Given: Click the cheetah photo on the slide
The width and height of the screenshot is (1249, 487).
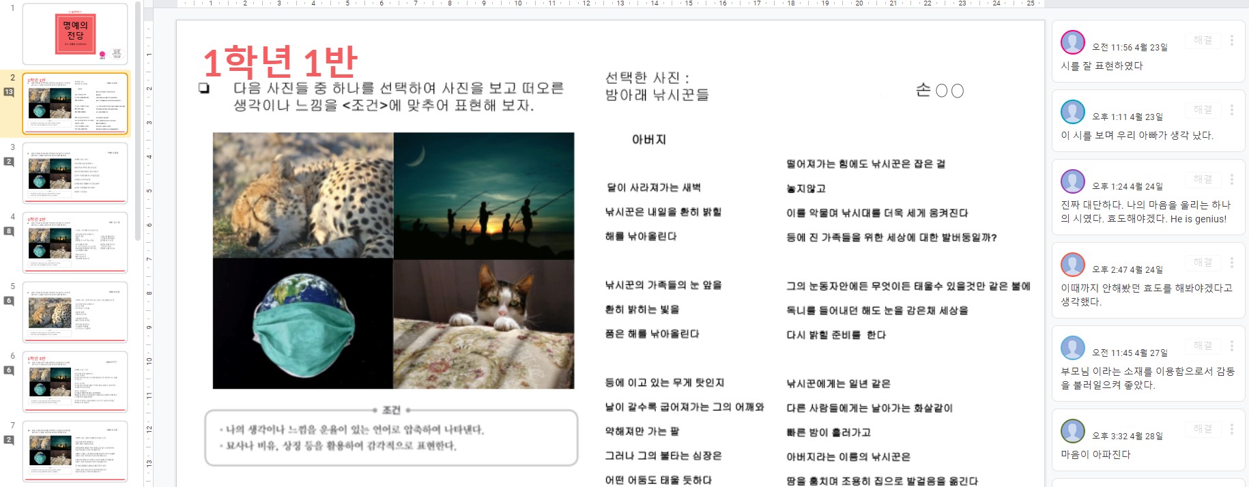Looking at the screenshot, I should point(303,196).
